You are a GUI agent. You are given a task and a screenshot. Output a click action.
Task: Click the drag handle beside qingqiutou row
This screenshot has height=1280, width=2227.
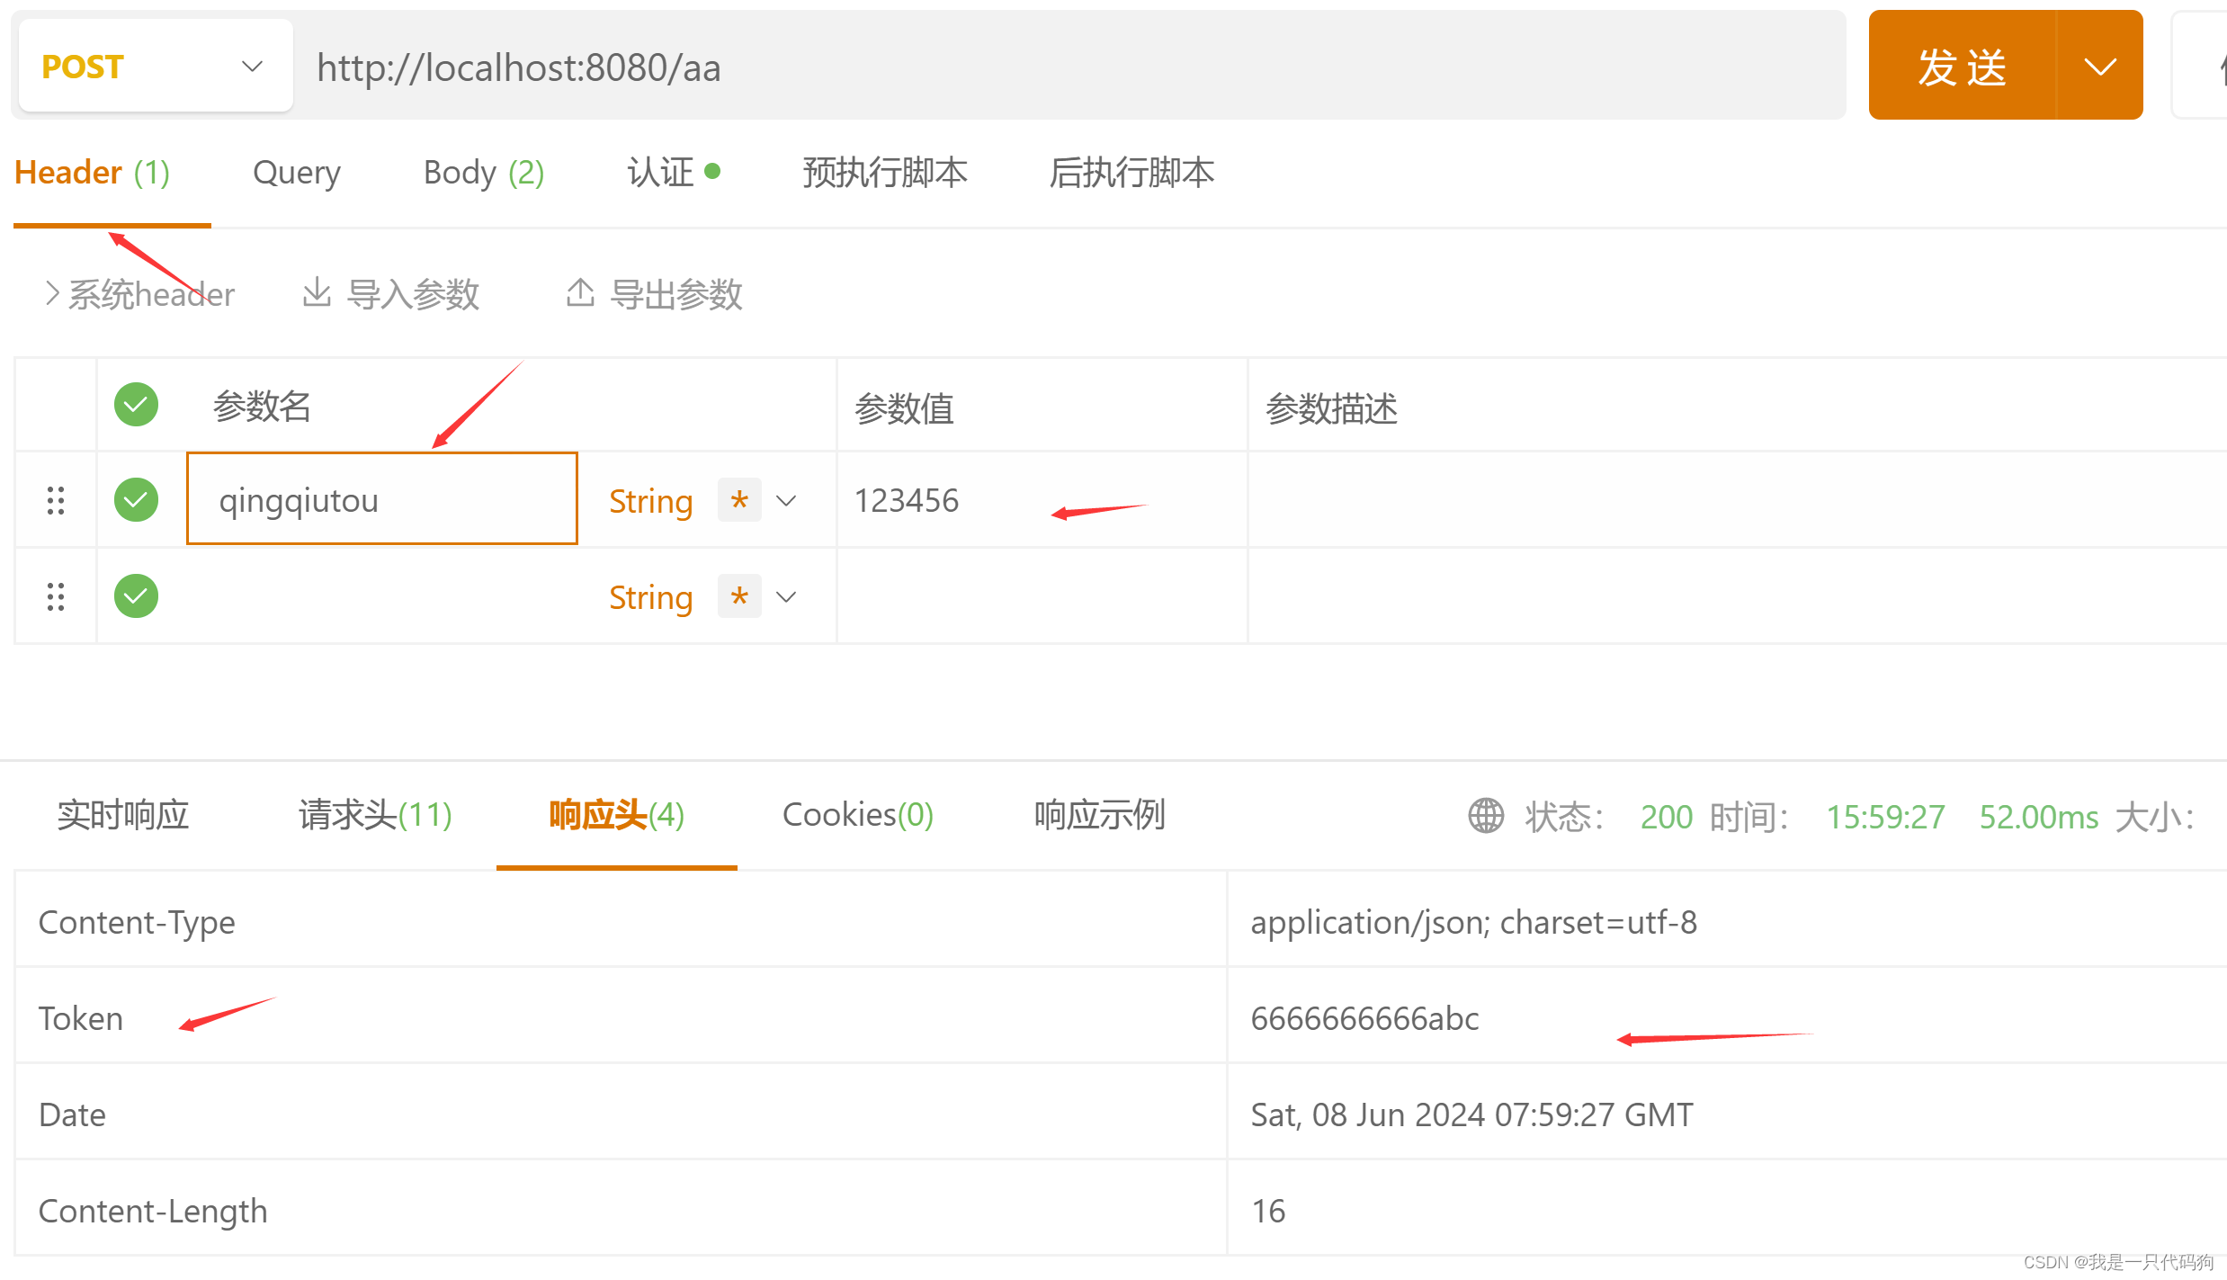(x=55, y=500)
